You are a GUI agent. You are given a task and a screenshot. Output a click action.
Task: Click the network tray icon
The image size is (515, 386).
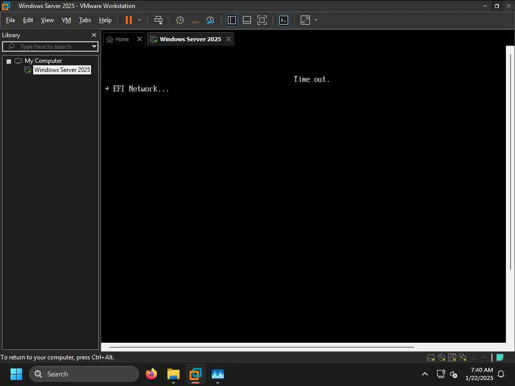(441, 374)
